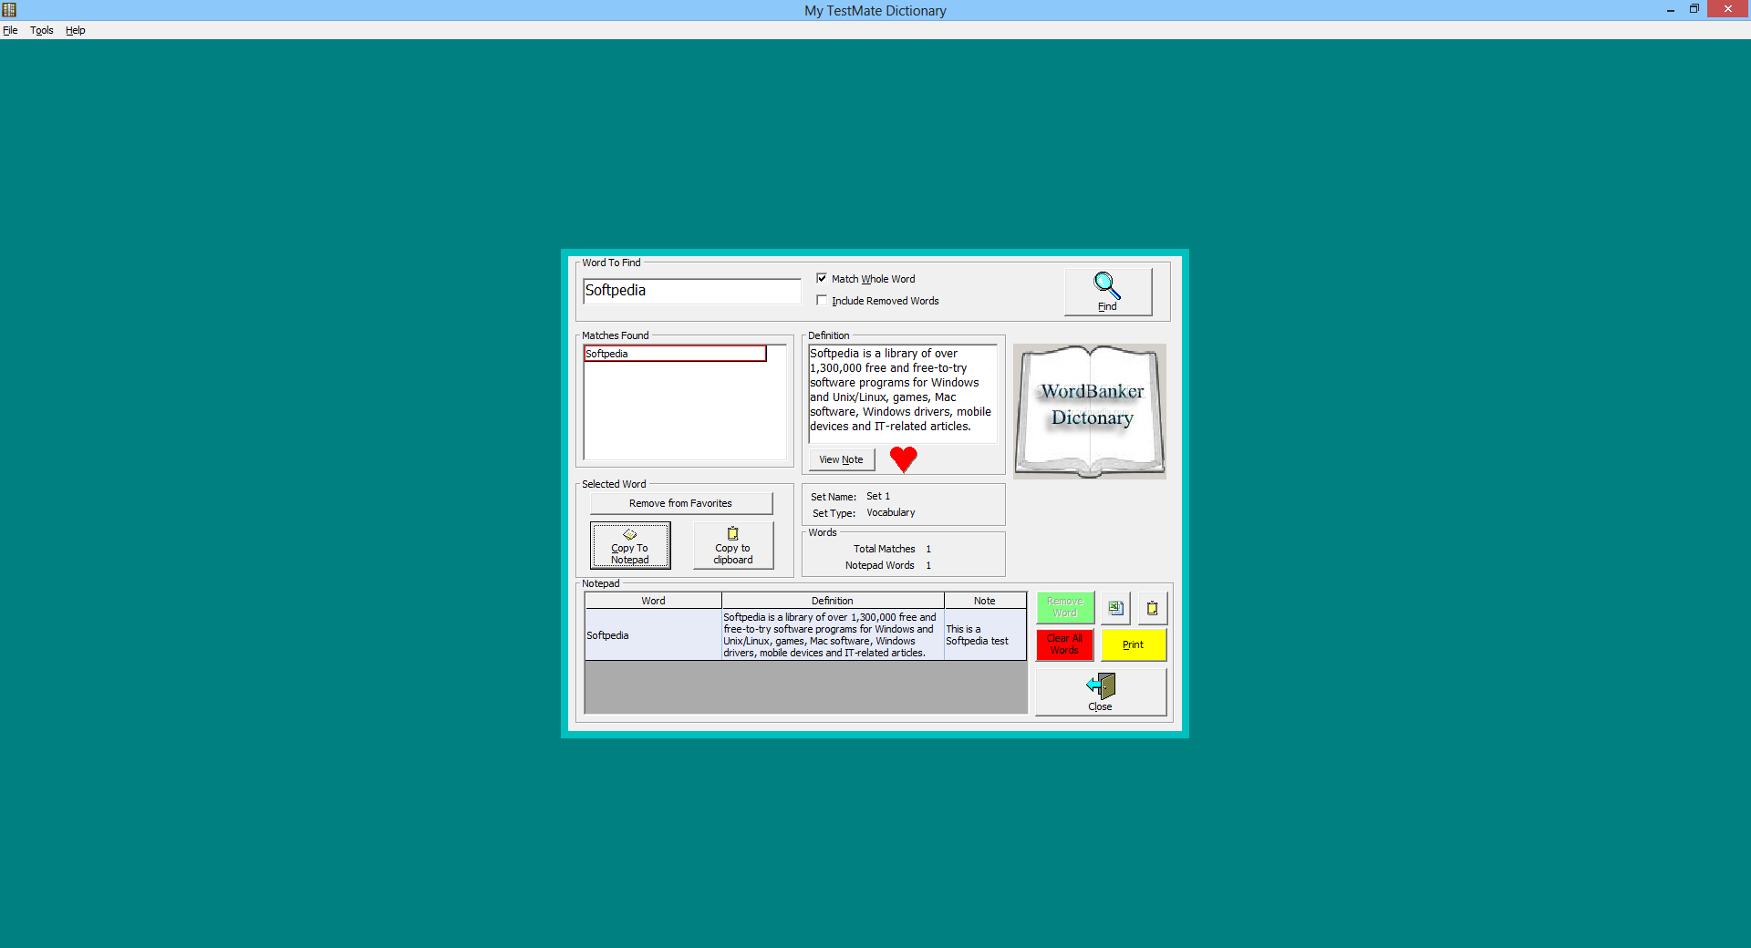Viewport: 1751px width, 948px height.
Task: Enable the Include Removed Words checkbox
Action: click(822, 300)
